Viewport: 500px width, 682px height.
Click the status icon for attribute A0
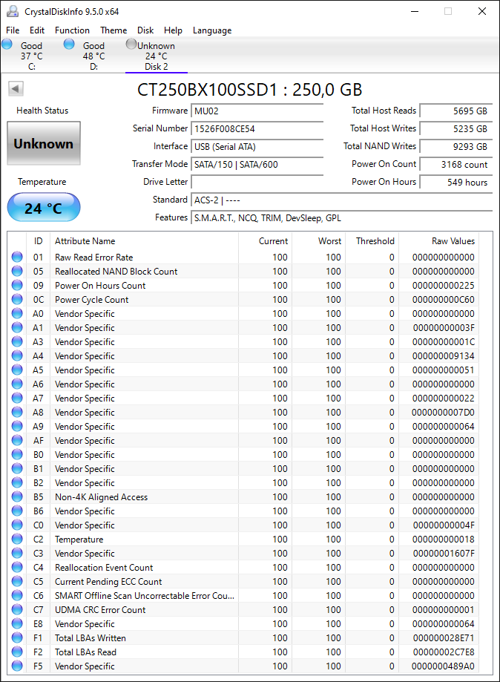[x=17, y=314]
